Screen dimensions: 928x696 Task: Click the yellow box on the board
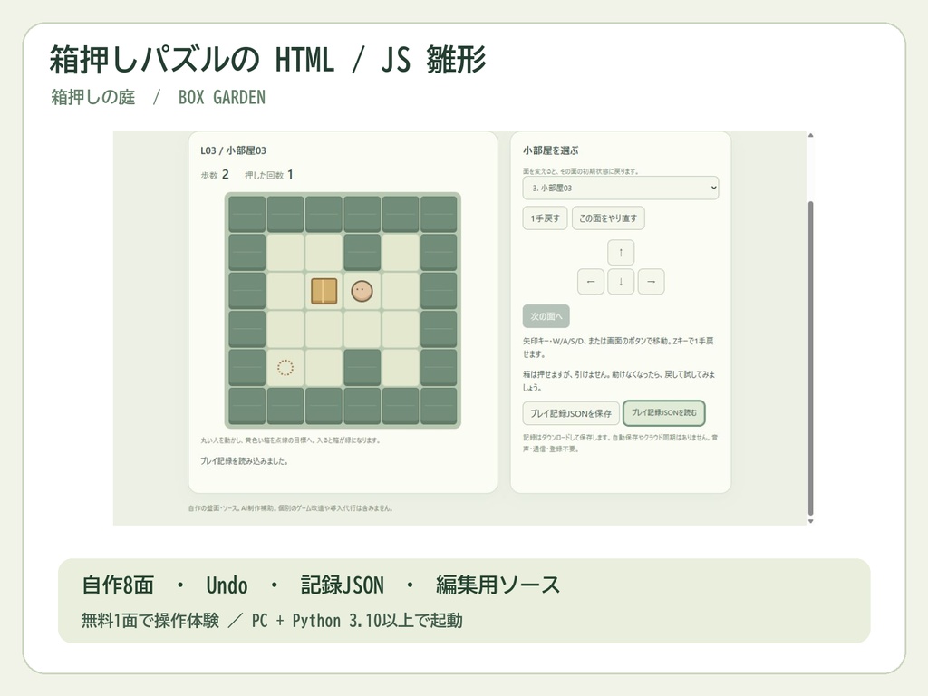click(324, 291)
